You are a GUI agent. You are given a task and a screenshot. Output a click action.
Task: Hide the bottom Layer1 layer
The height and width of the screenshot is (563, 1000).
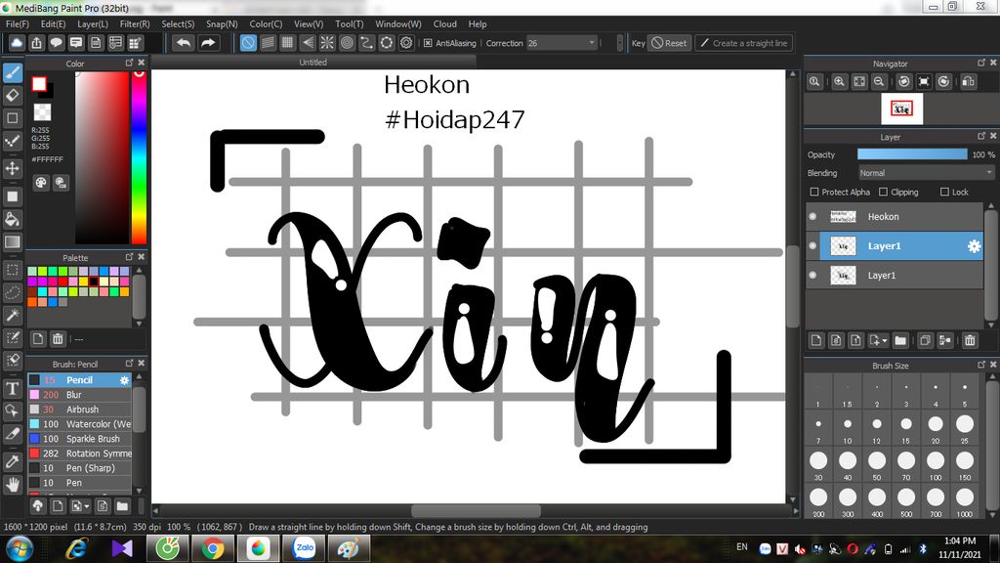(812, 275)
